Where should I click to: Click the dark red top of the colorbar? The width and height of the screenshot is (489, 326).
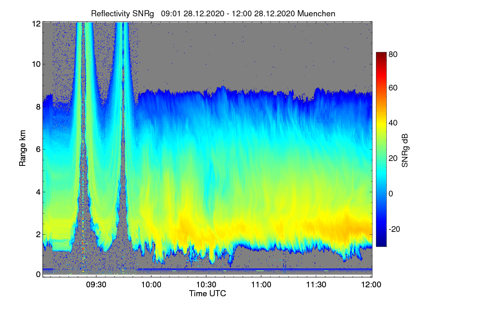[381, 55]
